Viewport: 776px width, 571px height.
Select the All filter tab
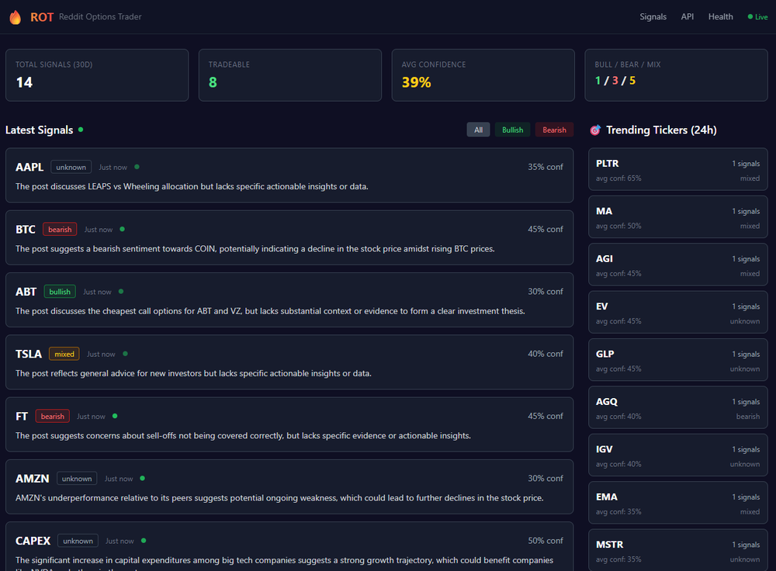(x=478, y=130)
